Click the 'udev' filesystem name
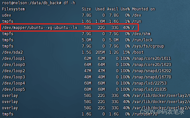Screen dimensions: 190x118 [x=7, y=15]
